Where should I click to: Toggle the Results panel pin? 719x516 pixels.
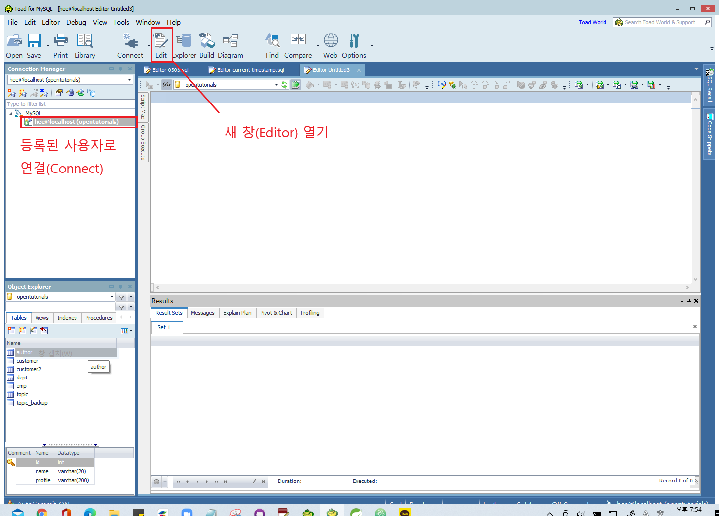pyautogui.click(x=689, y=301)
